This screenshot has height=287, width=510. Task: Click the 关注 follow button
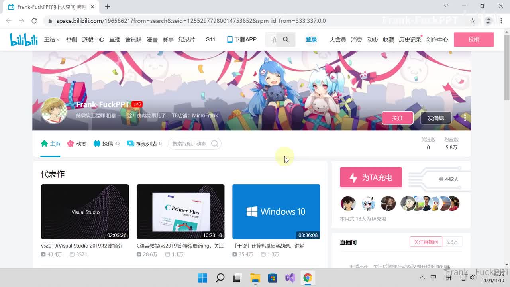[x=398, y=118]
